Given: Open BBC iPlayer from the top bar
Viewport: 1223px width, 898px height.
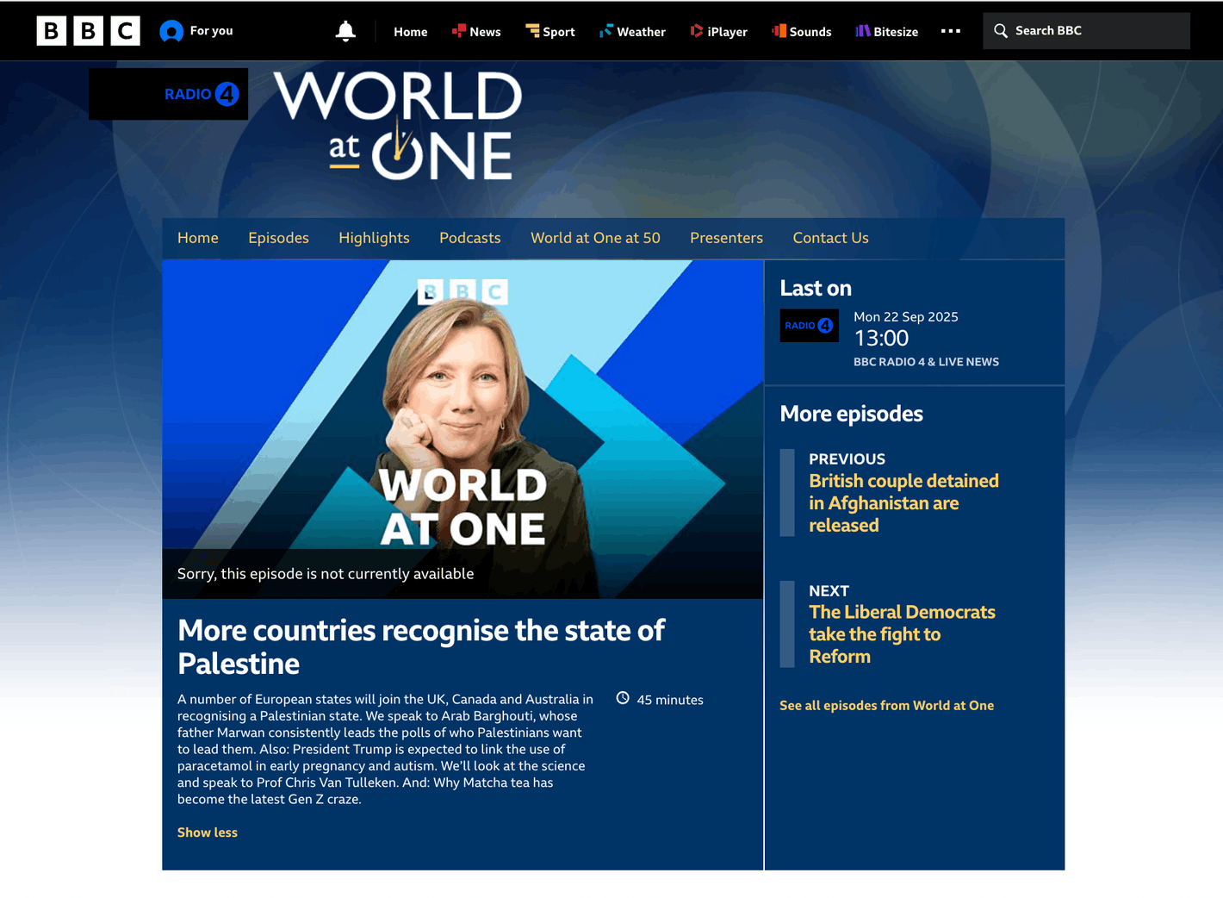Looking at the screenshot, I should pos(718,31).
